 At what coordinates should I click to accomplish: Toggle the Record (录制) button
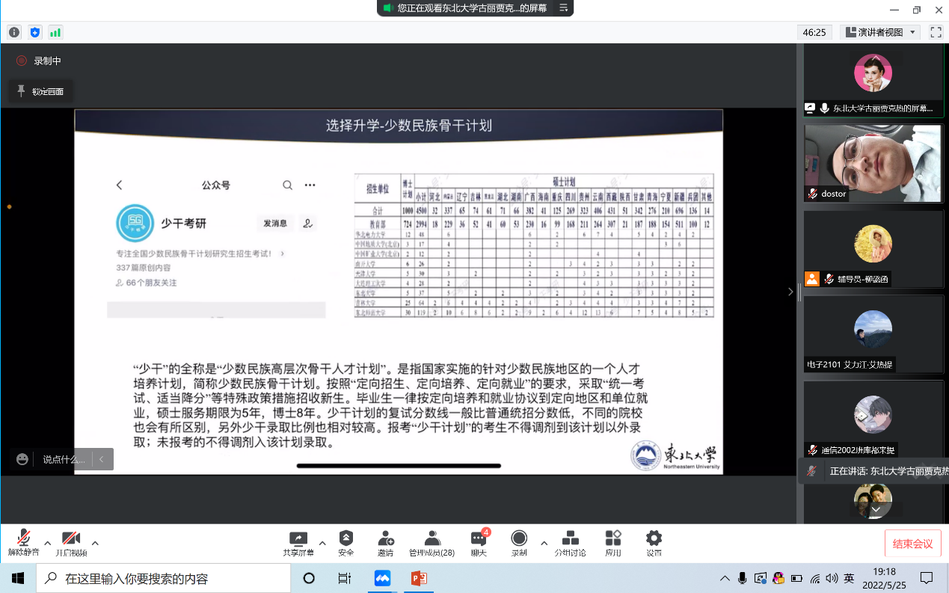click(x=519, y=543)
